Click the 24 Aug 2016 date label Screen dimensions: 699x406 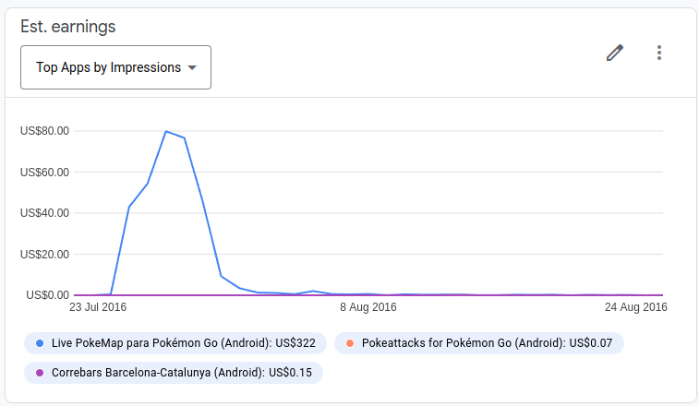636,306
